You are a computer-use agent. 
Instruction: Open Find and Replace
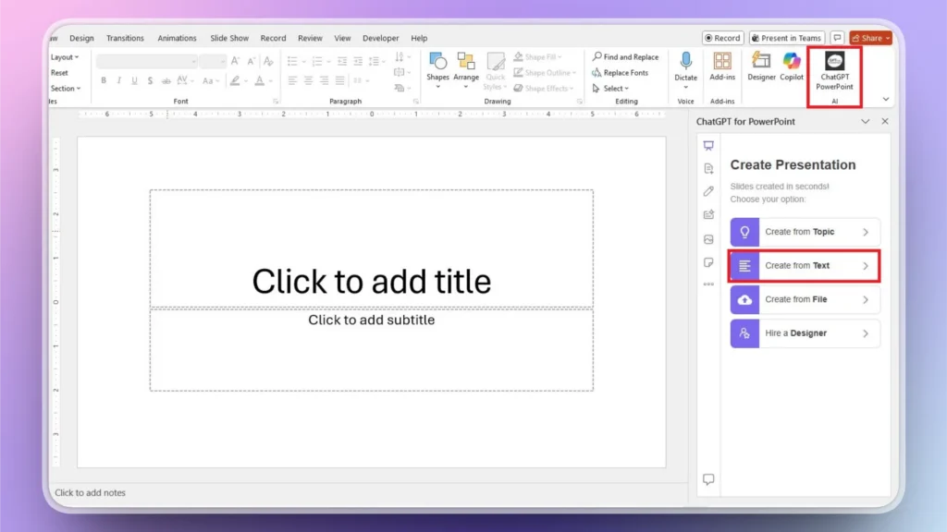click(627, 56)
